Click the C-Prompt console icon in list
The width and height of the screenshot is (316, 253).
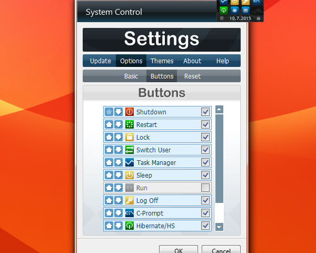click(130, 213)
